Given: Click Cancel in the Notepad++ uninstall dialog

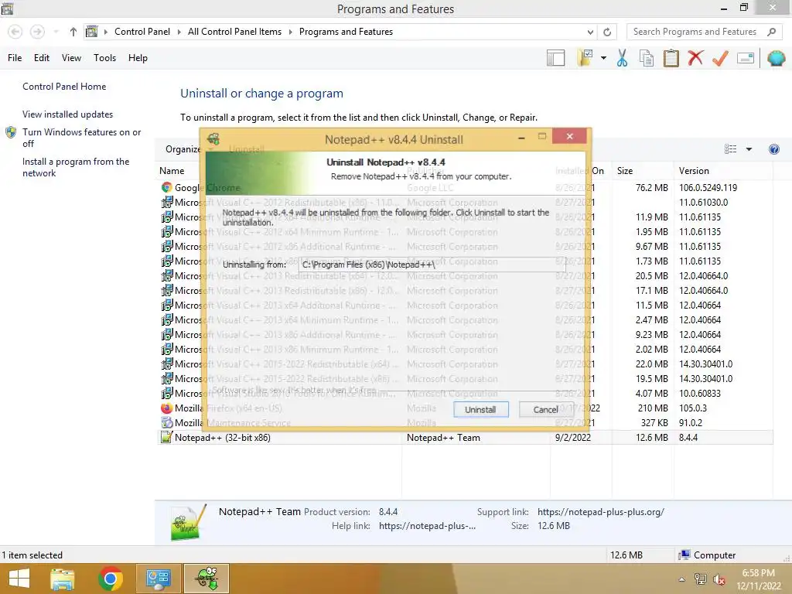Looking at the screenshot, I should click(545, 410).
